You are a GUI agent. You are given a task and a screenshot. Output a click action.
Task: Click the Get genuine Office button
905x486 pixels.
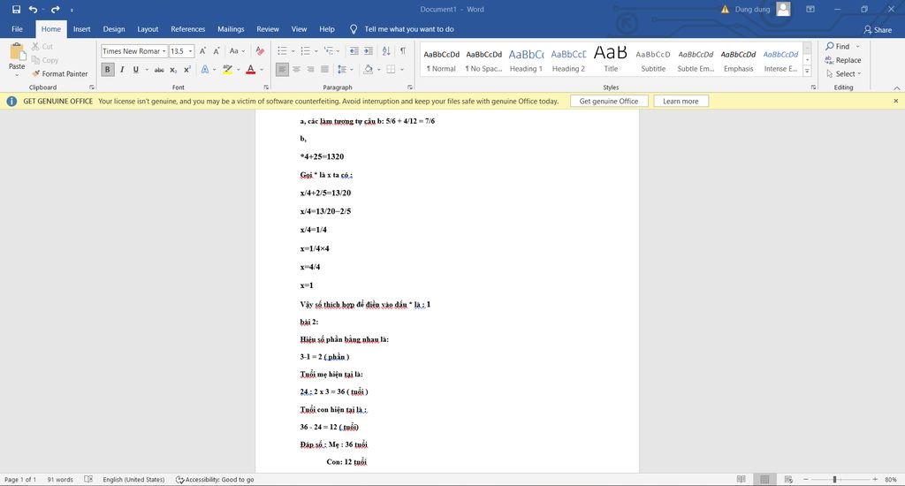(609, 101)
